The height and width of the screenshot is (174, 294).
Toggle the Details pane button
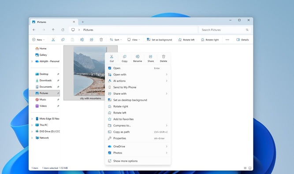click(242, 40)
